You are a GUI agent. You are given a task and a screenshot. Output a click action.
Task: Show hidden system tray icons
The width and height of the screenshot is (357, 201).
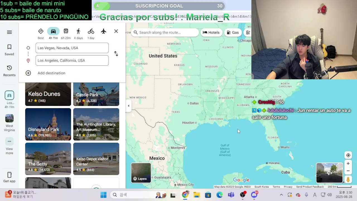281,195
